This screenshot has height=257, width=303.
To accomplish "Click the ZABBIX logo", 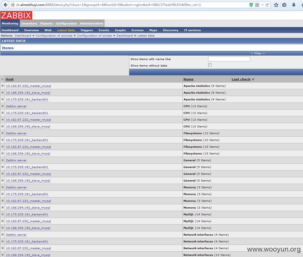I will click(x=16, y=15).
